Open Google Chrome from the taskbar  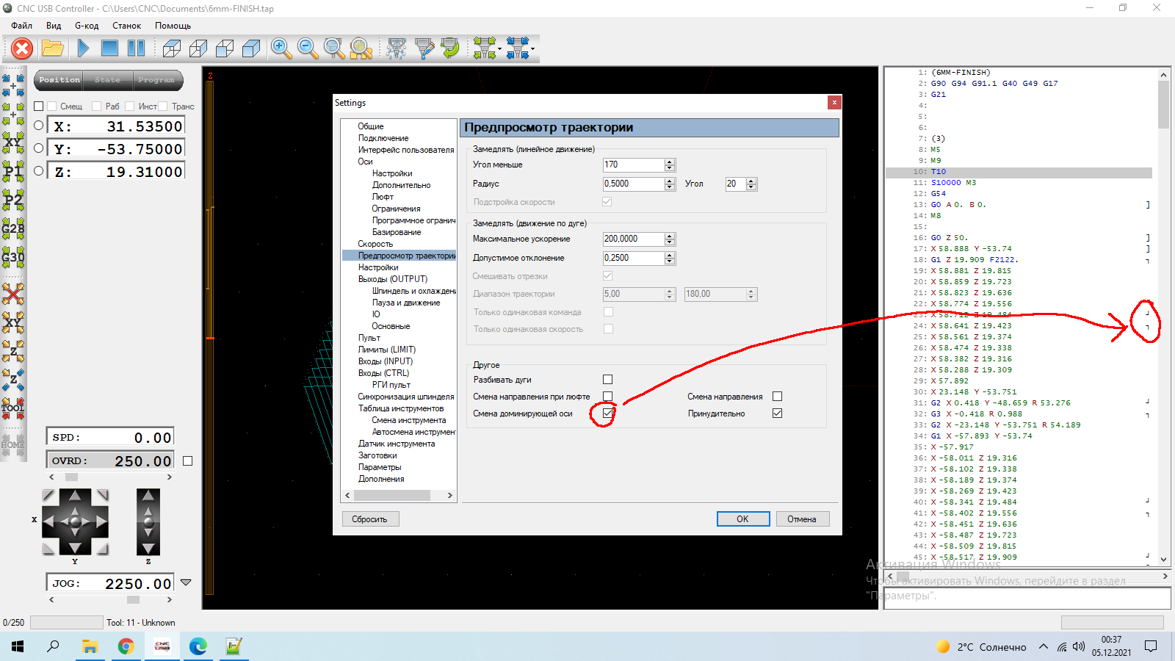tap(126, 646)
